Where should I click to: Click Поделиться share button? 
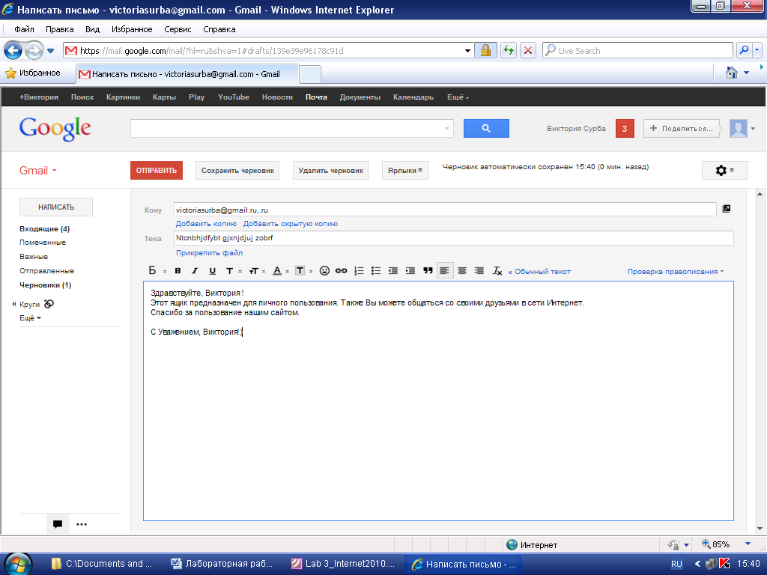pyautogui.click(x=682, y=129)
